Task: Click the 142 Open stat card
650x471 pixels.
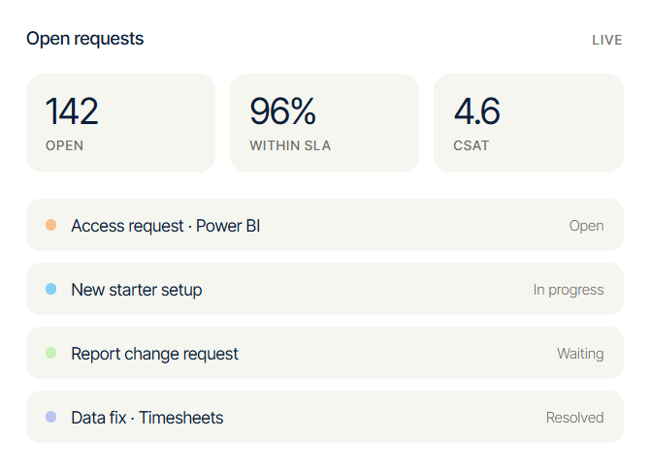Action: [120, 123]
